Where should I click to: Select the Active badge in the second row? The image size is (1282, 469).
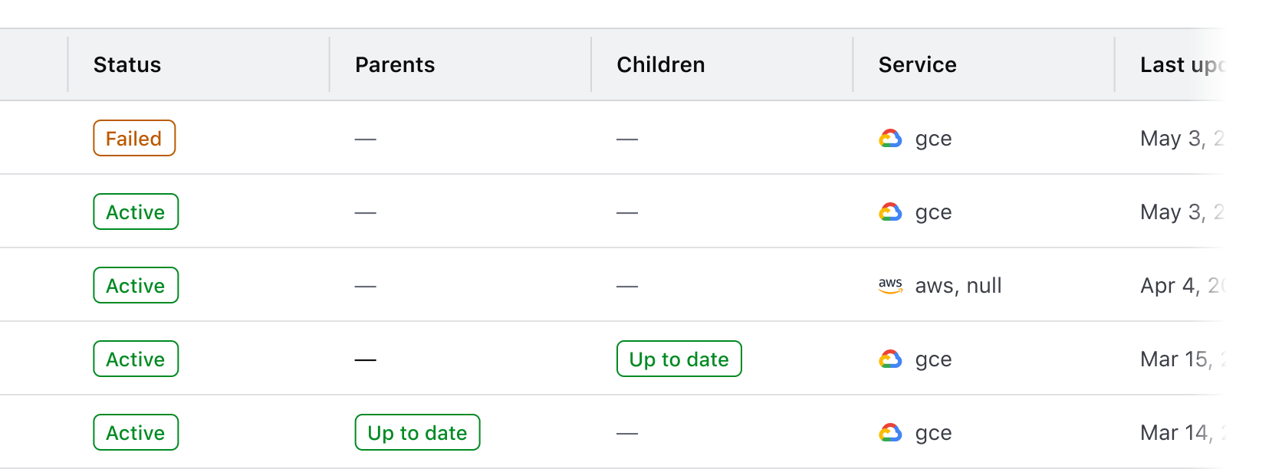(136, 212)
